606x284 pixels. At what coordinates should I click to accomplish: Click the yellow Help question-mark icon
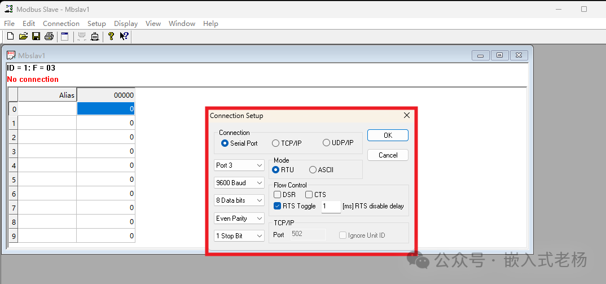111,36
